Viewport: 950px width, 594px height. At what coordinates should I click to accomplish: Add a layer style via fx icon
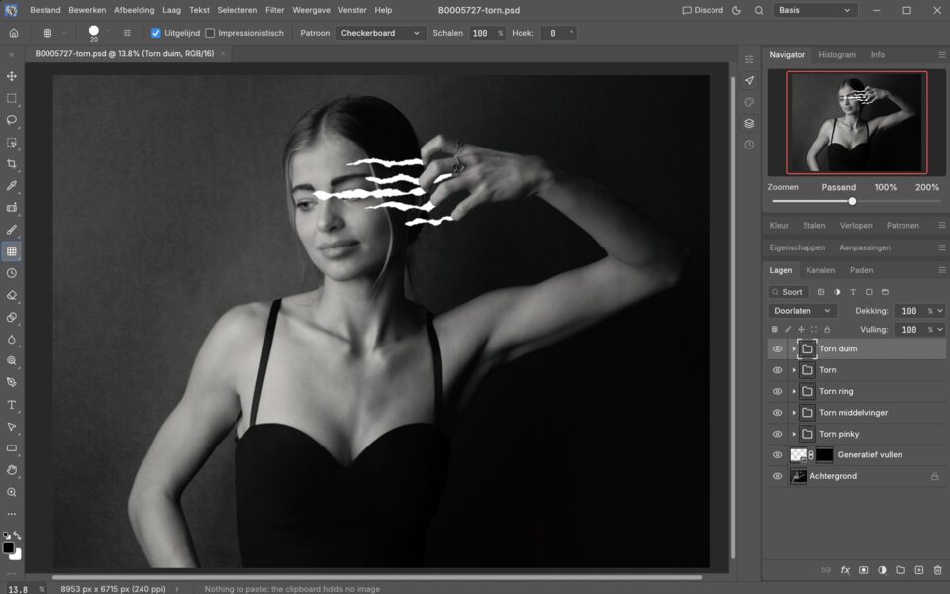pyautogui.click(x=844, y=570)
